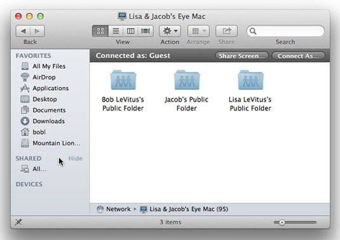Go back with the left arrow button
This screenshot has height=240, width=340.
[24, 31]
